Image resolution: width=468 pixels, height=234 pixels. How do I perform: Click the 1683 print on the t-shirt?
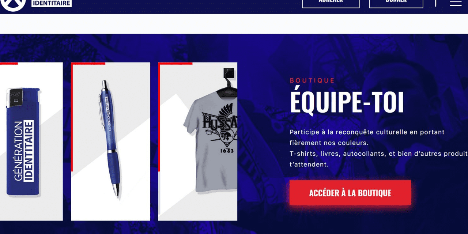point(227,150)
